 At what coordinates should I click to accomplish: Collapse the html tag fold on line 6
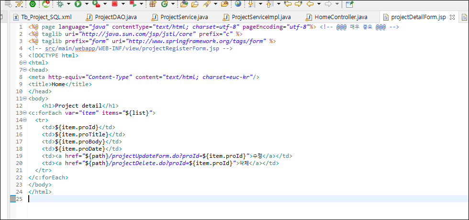pos(24,63)
